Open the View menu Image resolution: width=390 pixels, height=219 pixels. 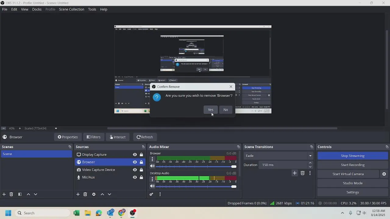click(x=25, y=9)
